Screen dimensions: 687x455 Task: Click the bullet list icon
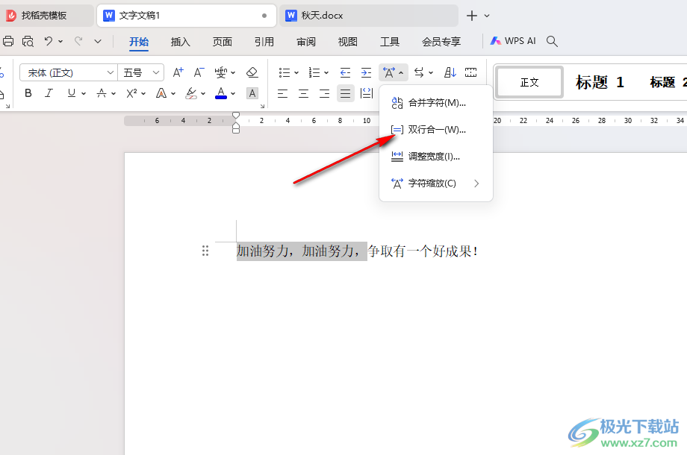(x=285, y=72)
